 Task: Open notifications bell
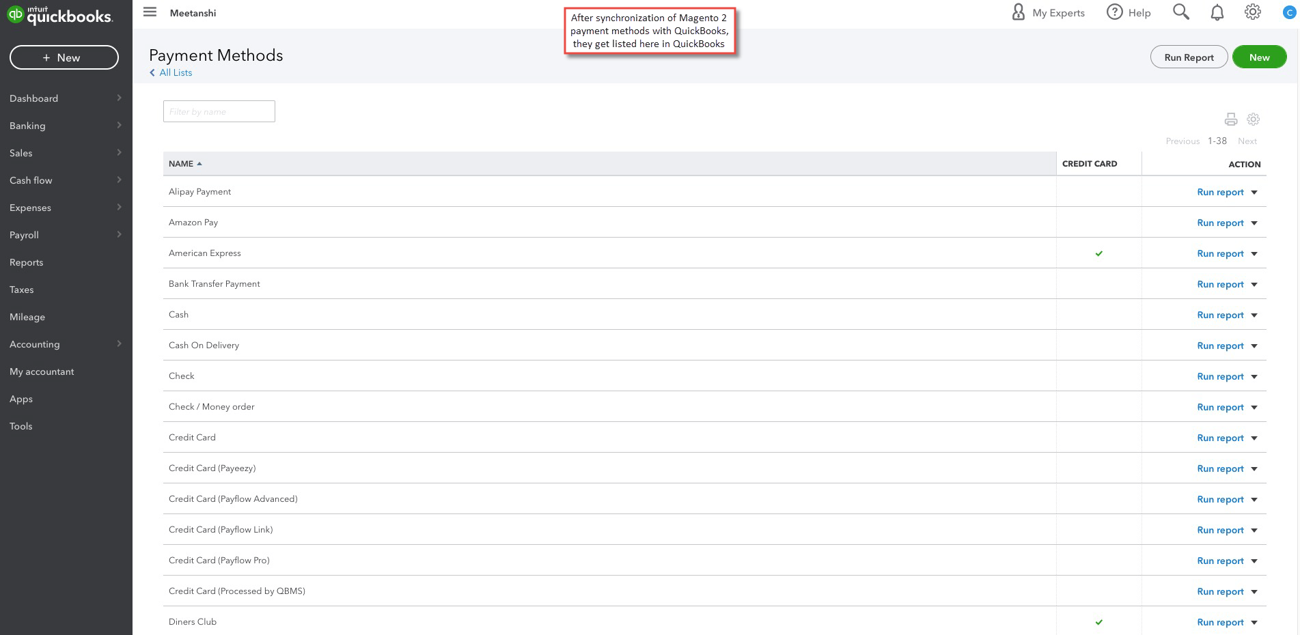(x=1217, y=12)
